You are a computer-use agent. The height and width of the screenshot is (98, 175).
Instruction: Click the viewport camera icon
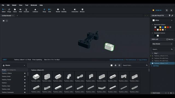coord(4,21)
